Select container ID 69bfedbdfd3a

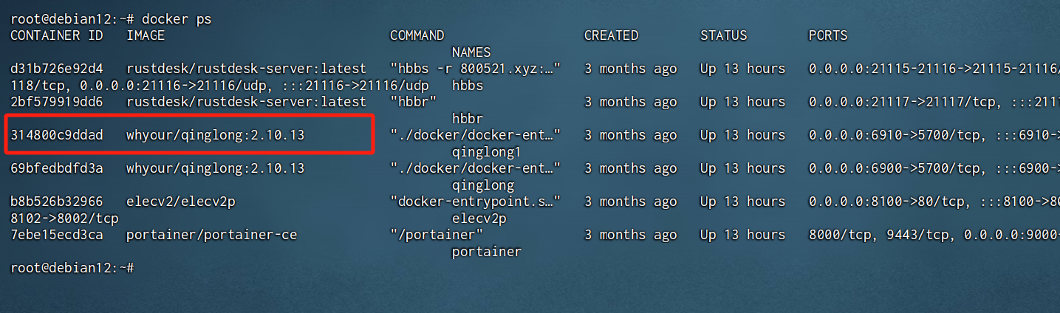tap(57, 168)
